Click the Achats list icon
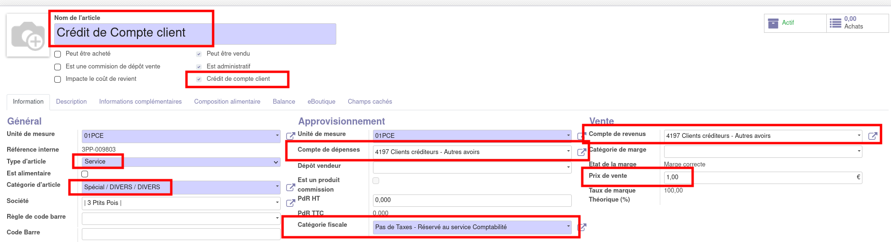 coord(835,23)
